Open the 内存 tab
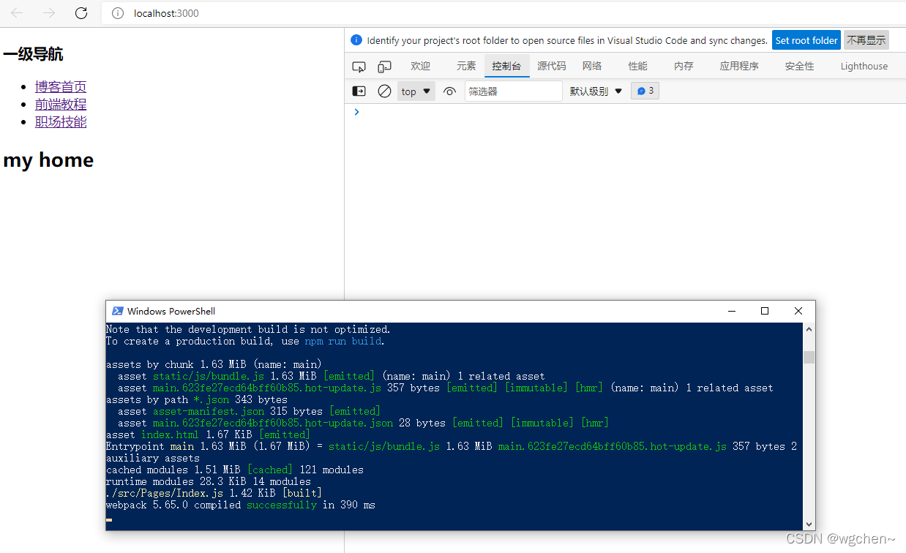This screenshot has height=553, width=906. click(684, 66)
